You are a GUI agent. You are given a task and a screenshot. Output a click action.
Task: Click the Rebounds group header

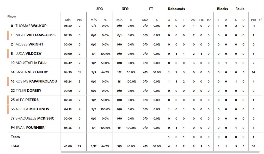click(x=176, y=9)
